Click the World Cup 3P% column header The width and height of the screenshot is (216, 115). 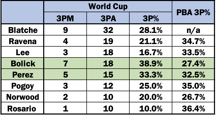151,18
